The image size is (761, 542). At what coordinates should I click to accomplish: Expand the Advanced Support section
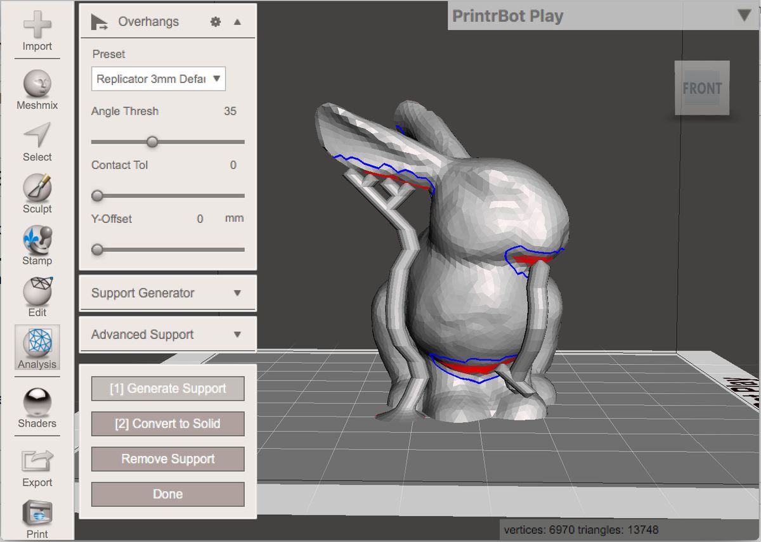click(167, 335)
